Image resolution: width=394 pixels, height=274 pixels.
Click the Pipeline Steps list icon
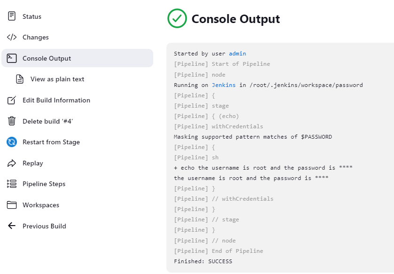[12, 184]
